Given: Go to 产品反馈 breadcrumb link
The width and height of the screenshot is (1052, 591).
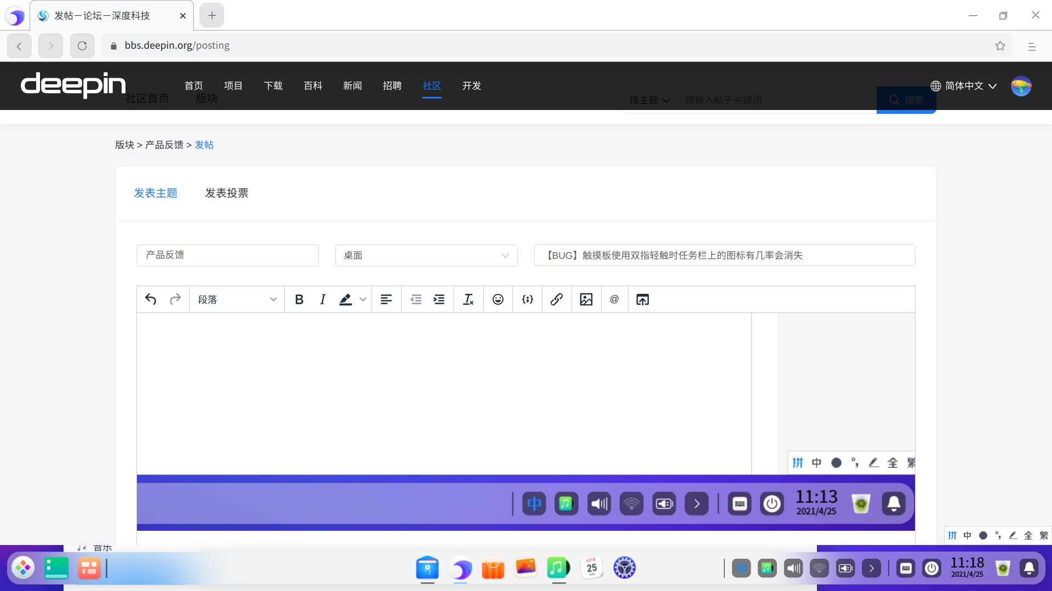Looking at the screenshot, I should [x=164, y=145].
